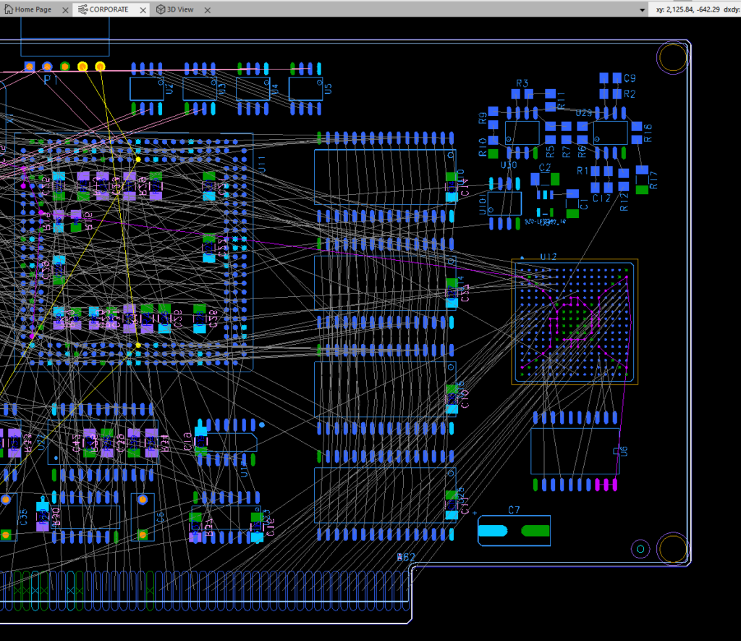The image size is (741, 641).
Task: Click the bottom-right mounting hole
Action: pos(672,548)
